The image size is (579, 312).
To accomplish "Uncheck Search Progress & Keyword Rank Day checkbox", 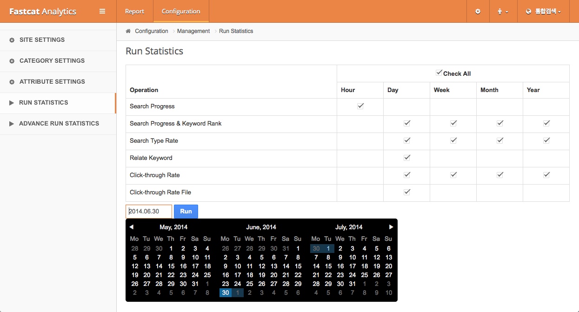I will 407,123.
